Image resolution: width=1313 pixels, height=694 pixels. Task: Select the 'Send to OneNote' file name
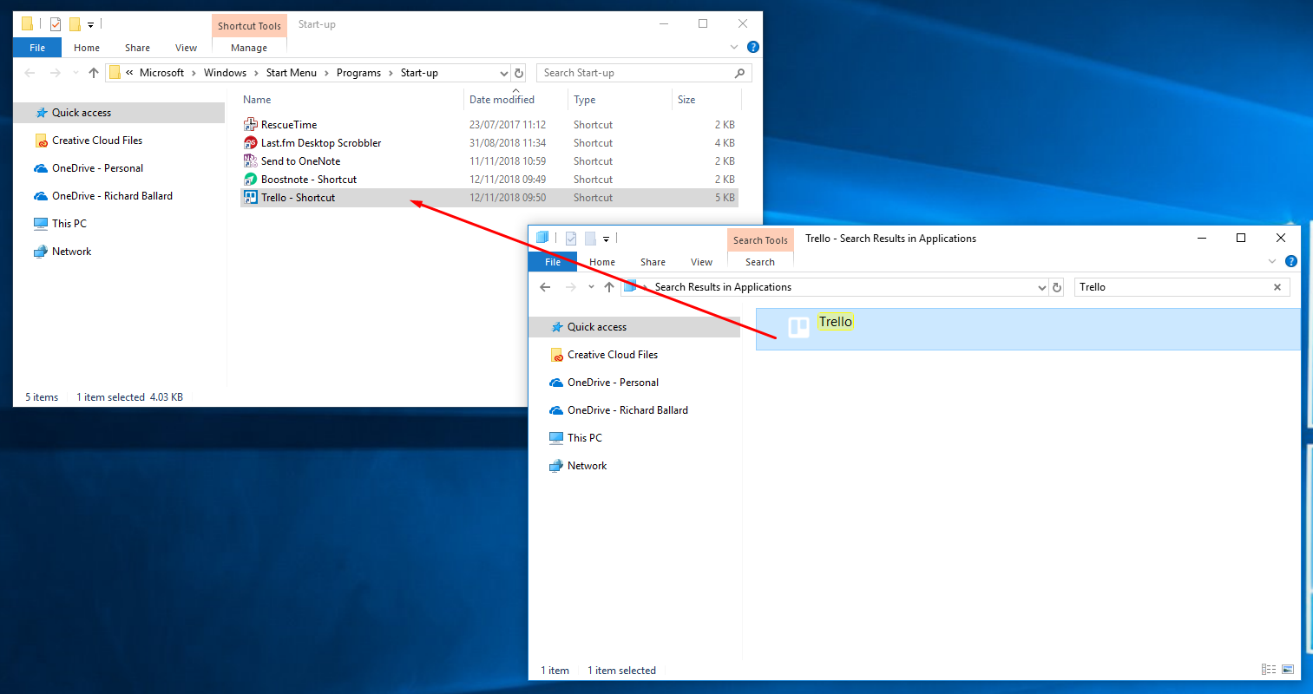[x=300, y=161]
